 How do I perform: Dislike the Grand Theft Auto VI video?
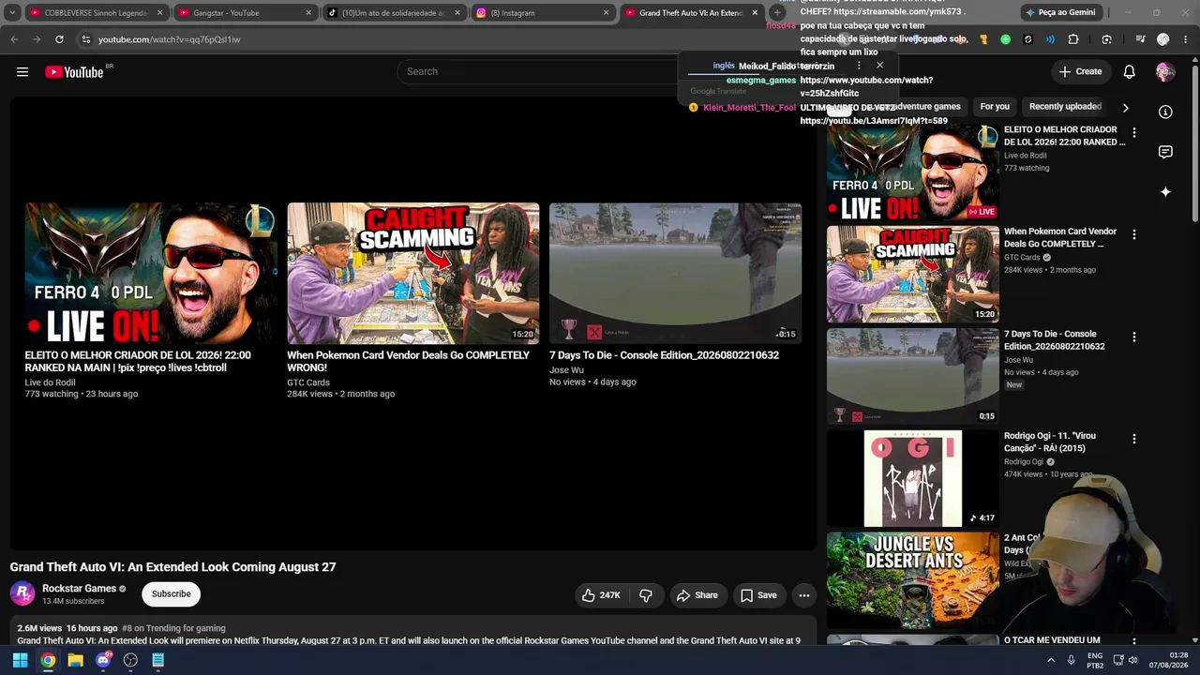(646, 595)
